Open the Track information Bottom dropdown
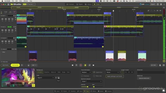 tap(86, 72)
